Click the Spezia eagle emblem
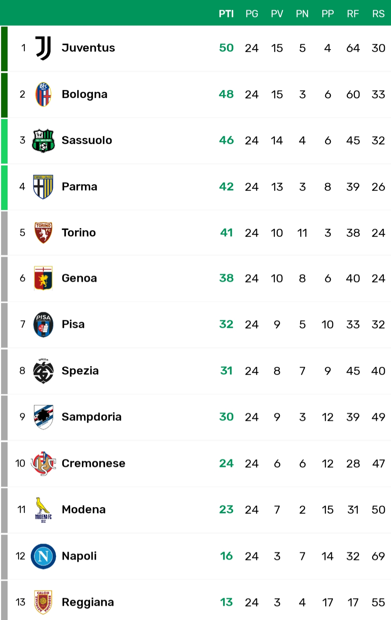Screen dimensions: 391x620 click(x=43, y=371)
